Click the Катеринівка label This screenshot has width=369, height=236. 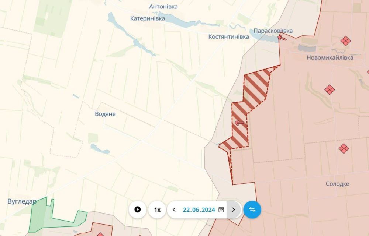tap(148, 18)
